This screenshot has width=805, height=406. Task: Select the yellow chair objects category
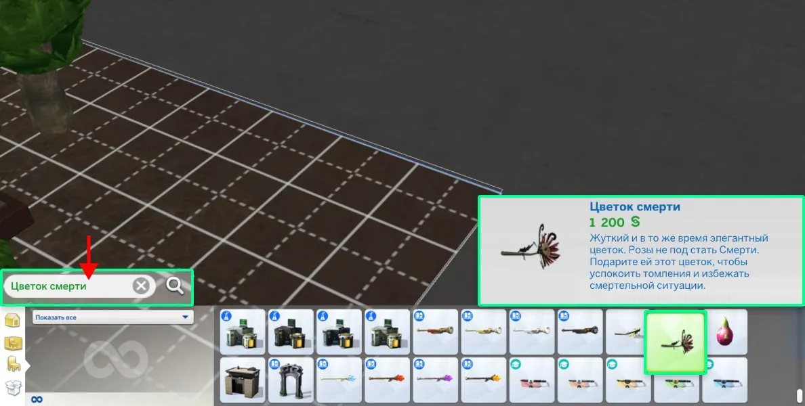[x=13, y=365]
